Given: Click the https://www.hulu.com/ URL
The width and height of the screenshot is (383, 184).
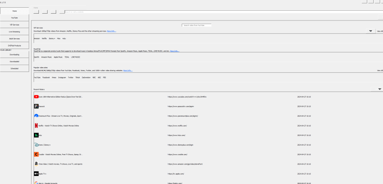Looking at the screenshot, I should tap(176, 135).
